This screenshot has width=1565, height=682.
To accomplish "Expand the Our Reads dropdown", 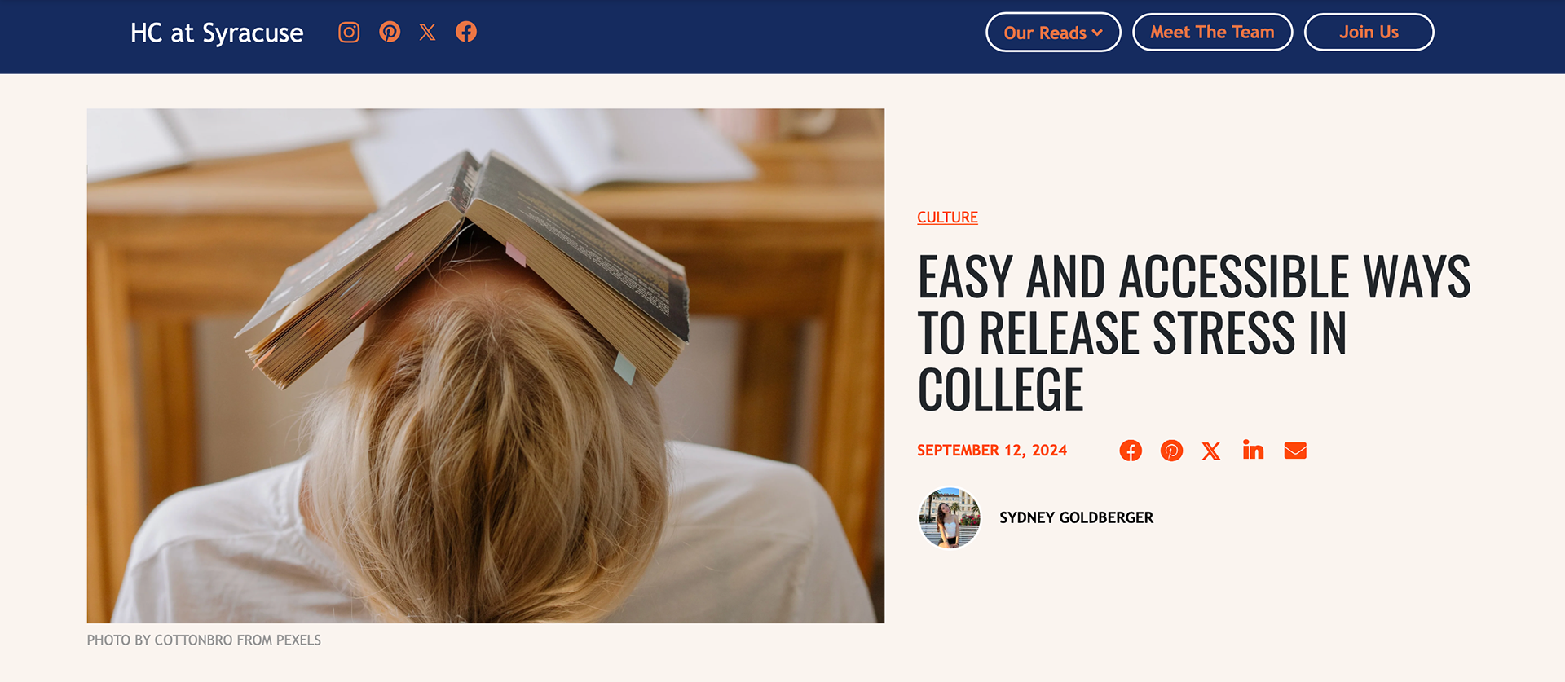I will click(x=1053, y=33).
